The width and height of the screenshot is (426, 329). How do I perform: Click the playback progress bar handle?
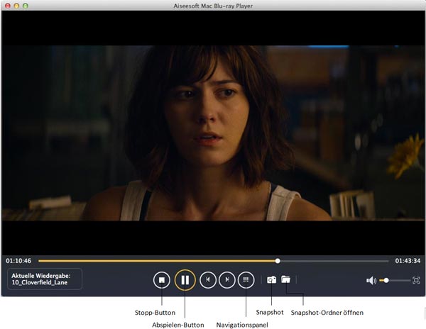pyautogui.click(x=278, y=261)
